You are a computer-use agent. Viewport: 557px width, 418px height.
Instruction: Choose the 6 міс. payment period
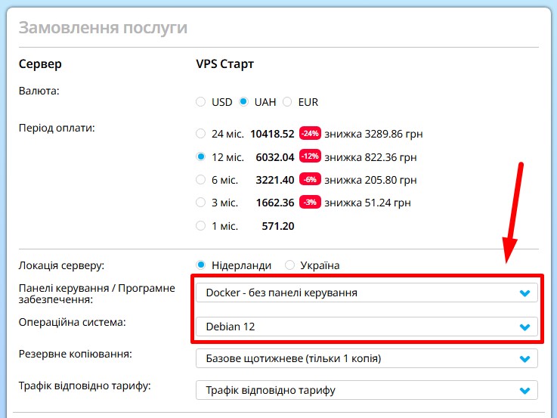(201, 180)
